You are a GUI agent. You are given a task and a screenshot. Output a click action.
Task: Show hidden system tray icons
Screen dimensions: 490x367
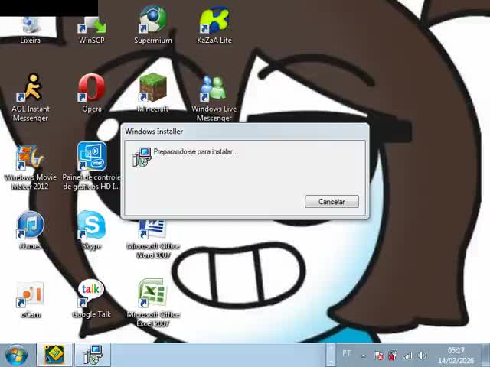[364, 356]
